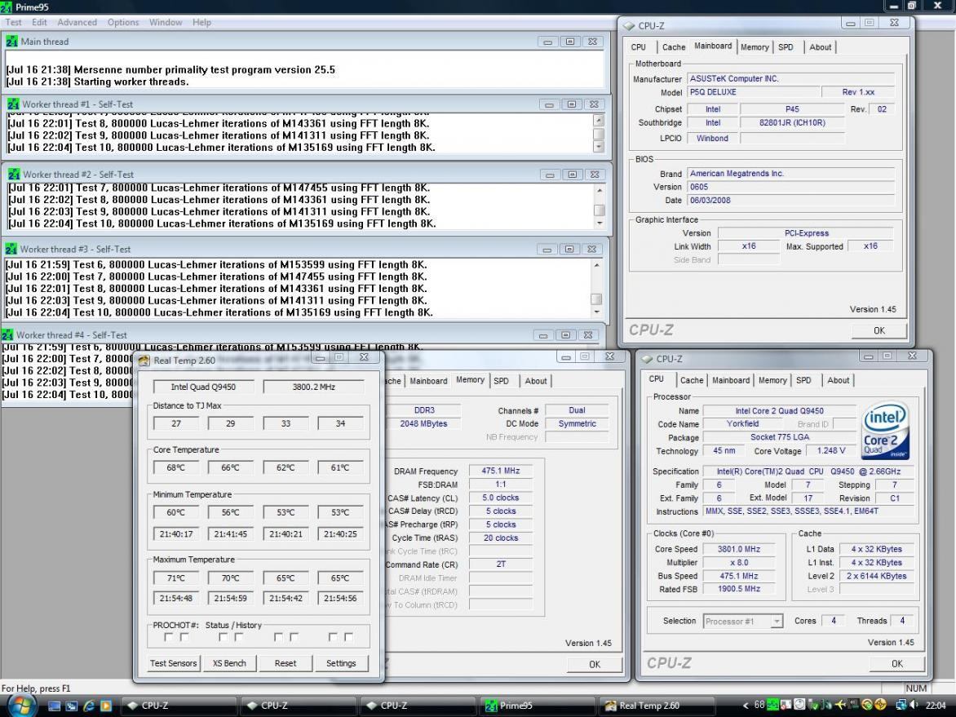
Task: Switch to Memory tab in CPU-Z Processor window
Action: click(x=772, y=380)
